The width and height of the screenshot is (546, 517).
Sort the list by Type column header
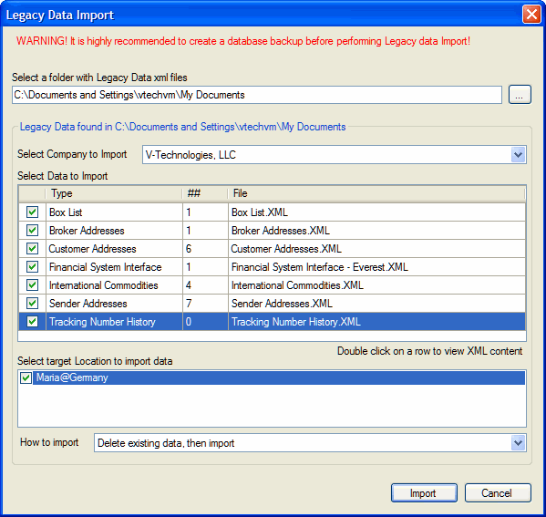114,193
